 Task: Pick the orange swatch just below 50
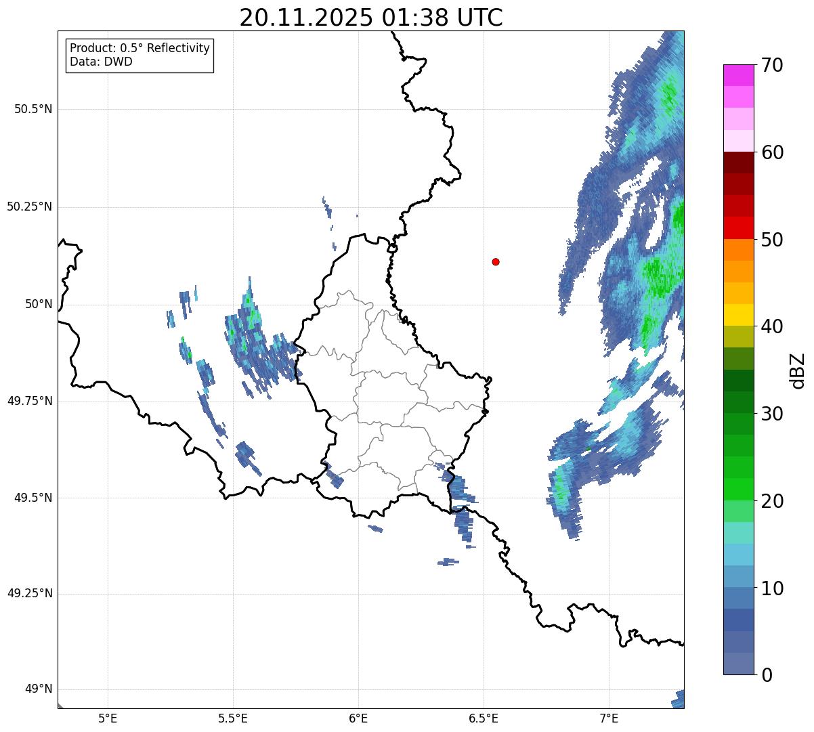pos(738,250)
